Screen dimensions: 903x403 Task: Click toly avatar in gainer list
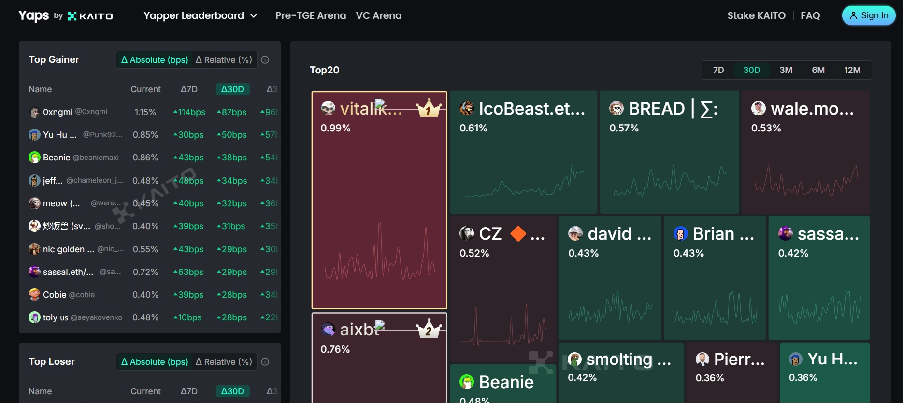tap(34, 317)
